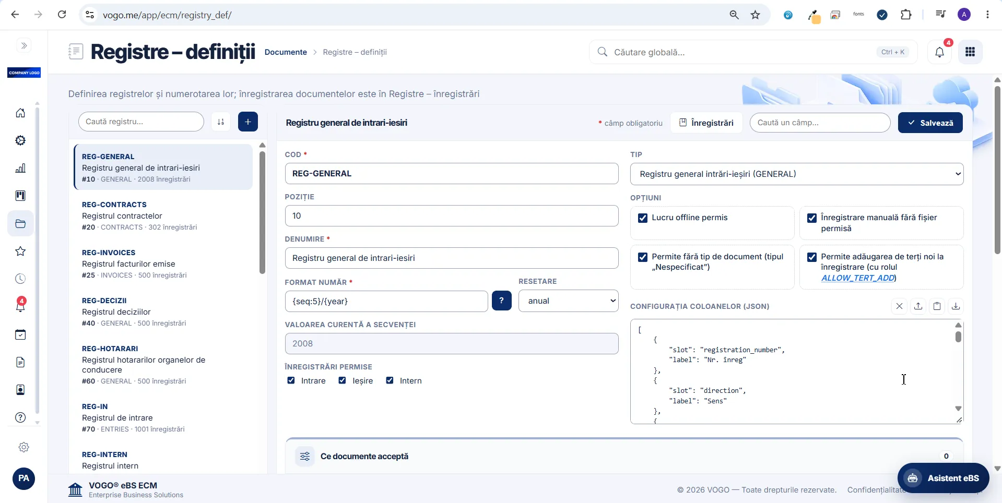Open the home icon in sidebar
Screen dimensions: 1002x503
(20, 113)
